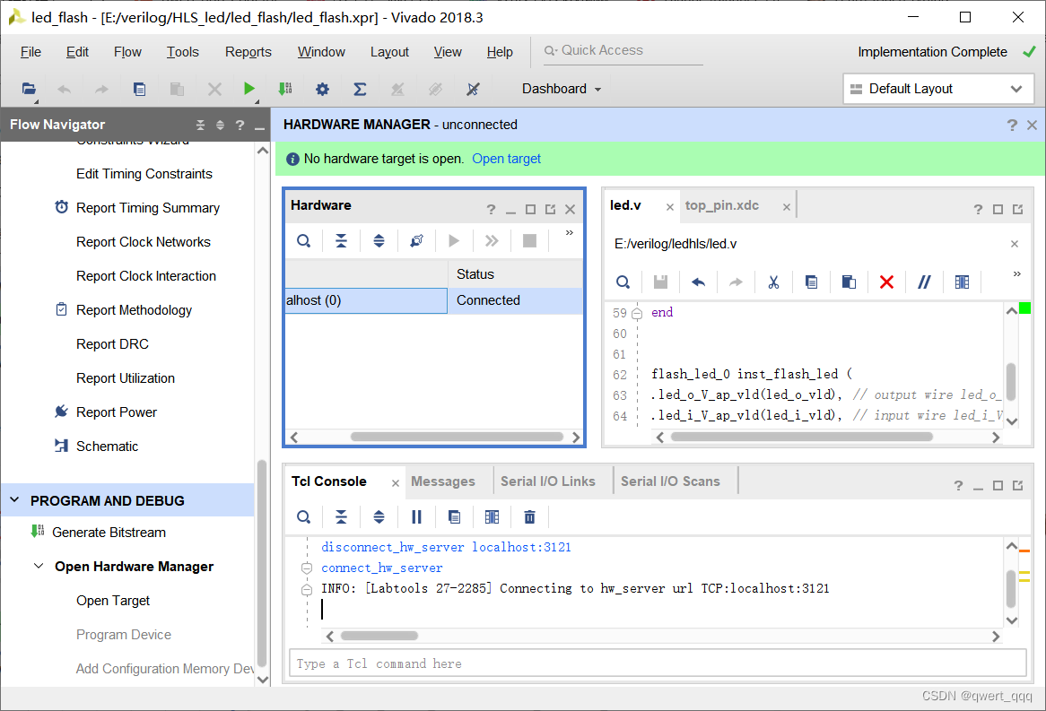The width and height of the screenshot is (1046, 711).
Task: Open the File menu
Action: [x=31, y=52]
